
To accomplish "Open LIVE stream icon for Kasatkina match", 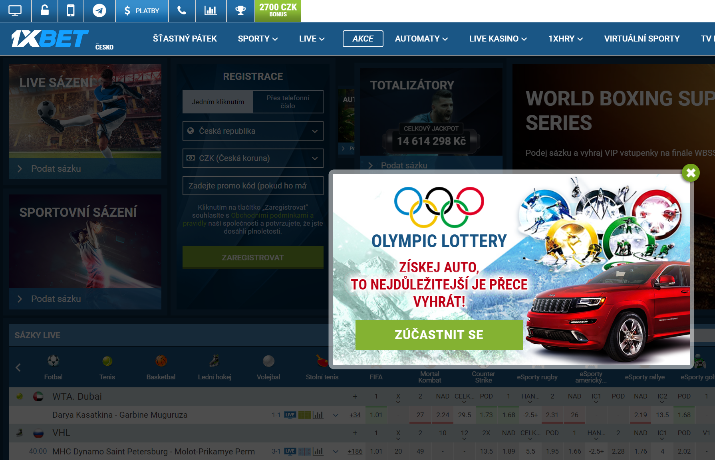I will click(x=290, y=415).
